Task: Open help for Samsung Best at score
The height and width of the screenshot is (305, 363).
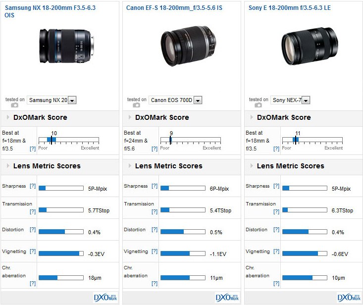Action: tap(33, 149)
